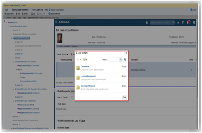Open the Watchlist flag icon

[183, 23]
